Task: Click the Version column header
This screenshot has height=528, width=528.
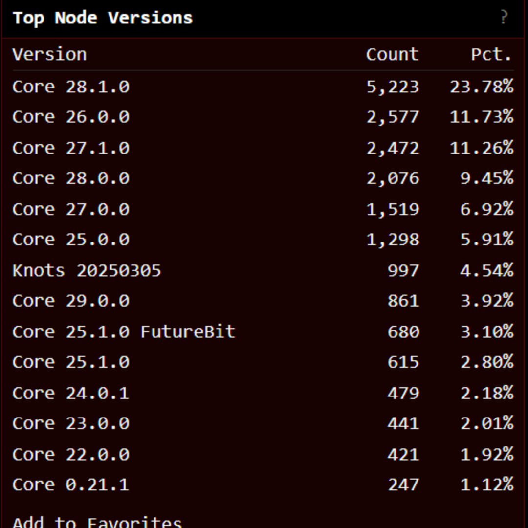Action: (x=49, y=54)
